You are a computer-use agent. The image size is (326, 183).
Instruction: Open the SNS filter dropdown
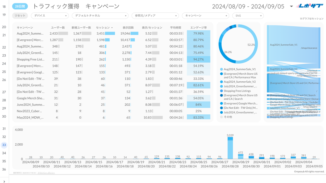248,15
